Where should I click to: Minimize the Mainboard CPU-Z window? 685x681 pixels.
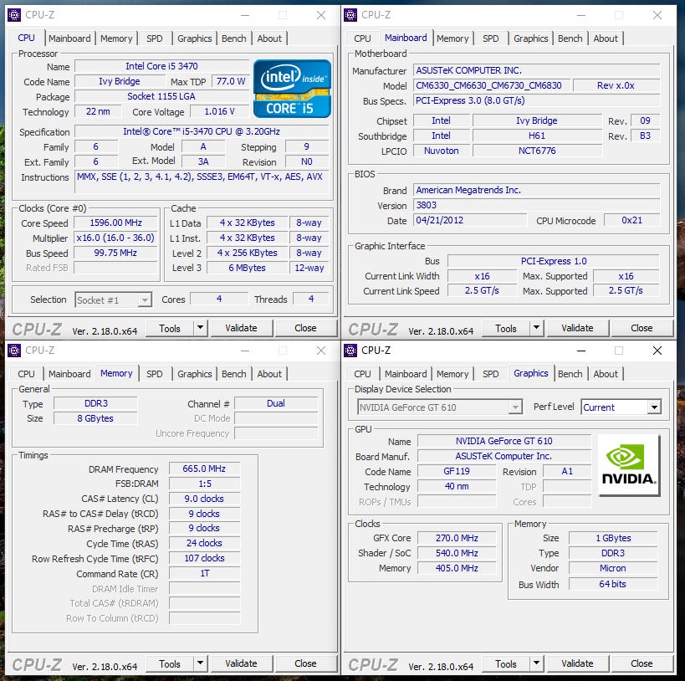[x=581, y=15]
